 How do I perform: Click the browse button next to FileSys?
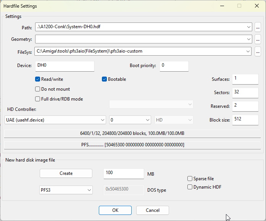point(258,51)
